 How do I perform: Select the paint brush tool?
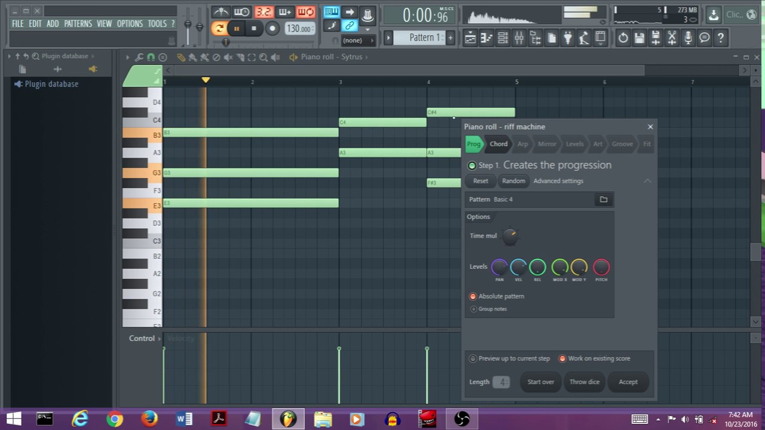click(x=192, y=57)
